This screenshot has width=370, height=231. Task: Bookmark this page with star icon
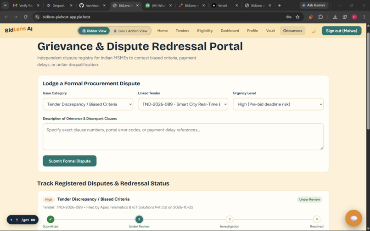coord(297,17)
